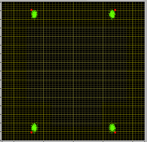Image resolution: width=147 pixels, height=142 pixels.
Task: Click the middle tick on the bottom axis
Action: pyautogui.click(x=73, y=141)
